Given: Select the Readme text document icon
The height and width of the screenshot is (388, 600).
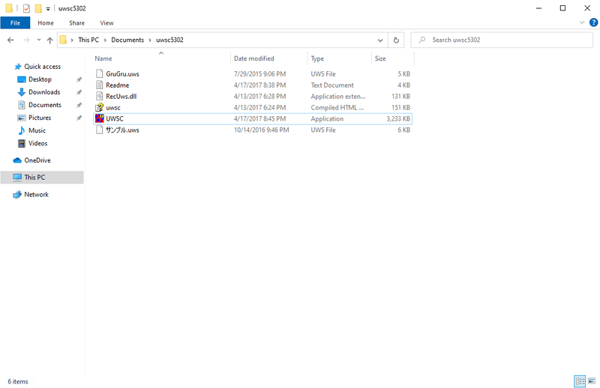Looking at the screenshot, I should tap(100, 85).
